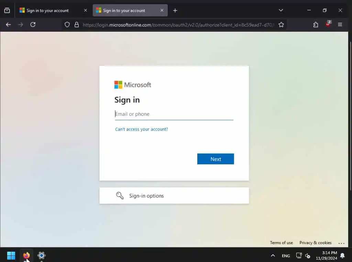Open network status tray icon

click(x=299, y=255)
